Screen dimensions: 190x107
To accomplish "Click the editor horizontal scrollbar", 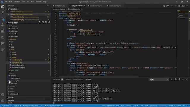I will pos(99,77).
